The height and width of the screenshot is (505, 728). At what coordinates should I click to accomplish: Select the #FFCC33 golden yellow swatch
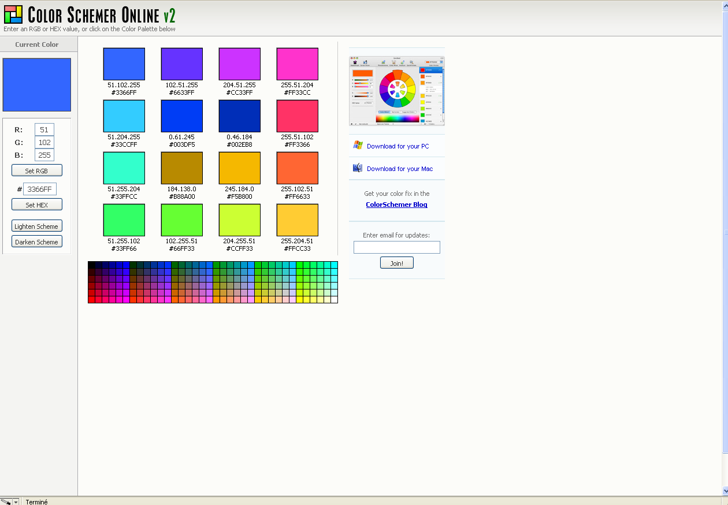298,220
